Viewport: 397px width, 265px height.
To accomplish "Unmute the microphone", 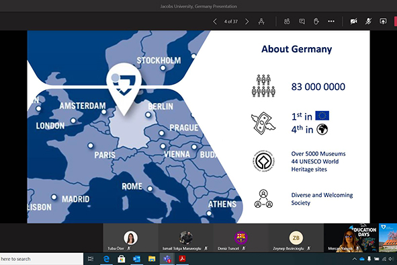I will click(x=368, y=22).
